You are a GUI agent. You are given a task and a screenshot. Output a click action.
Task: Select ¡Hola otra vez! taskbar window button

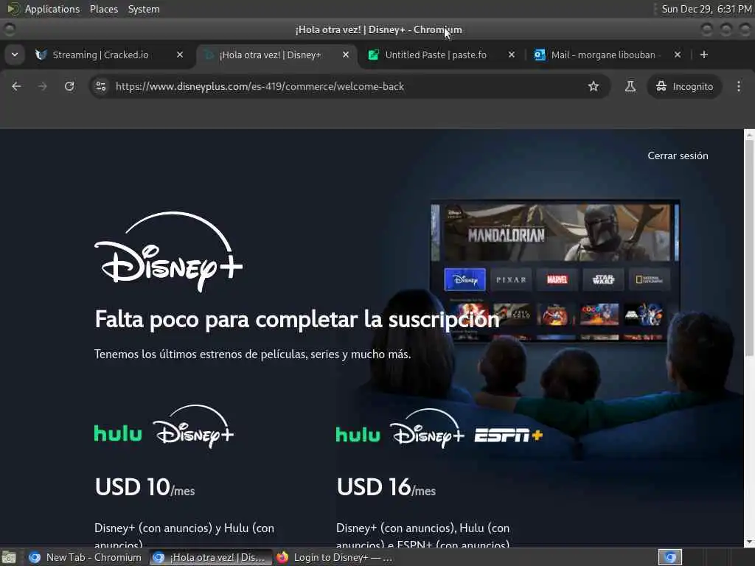coord(210,557)
